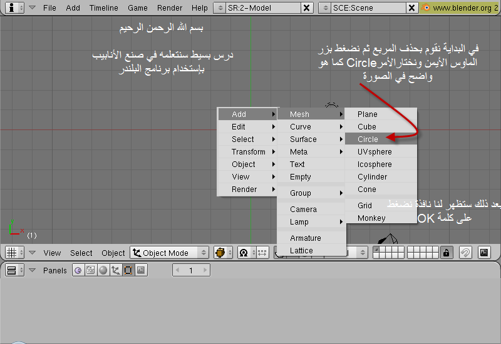The image size is (501, 344).
Task: Open the 3D view window type grid icon
Action: click(14, 253)
